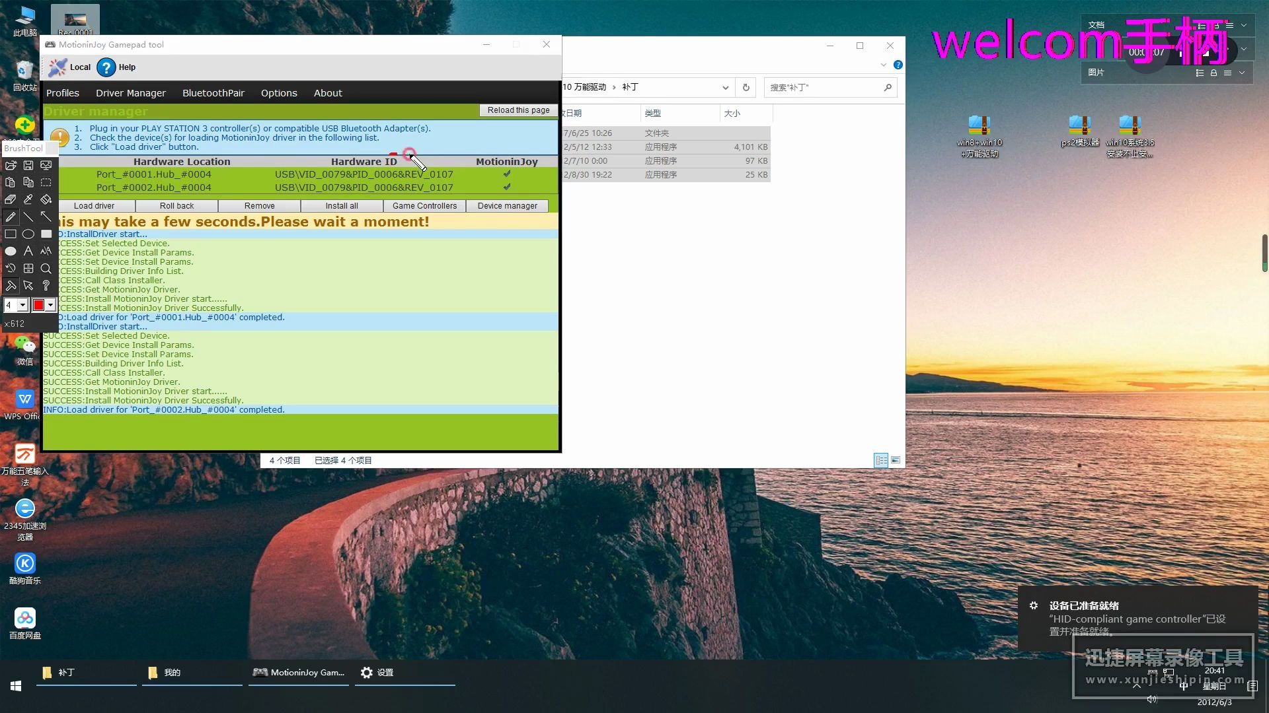Click the BrushTool save floppy icon
Image resolution: width=1269 pixels, height=713 pixels.
point(28,165)
